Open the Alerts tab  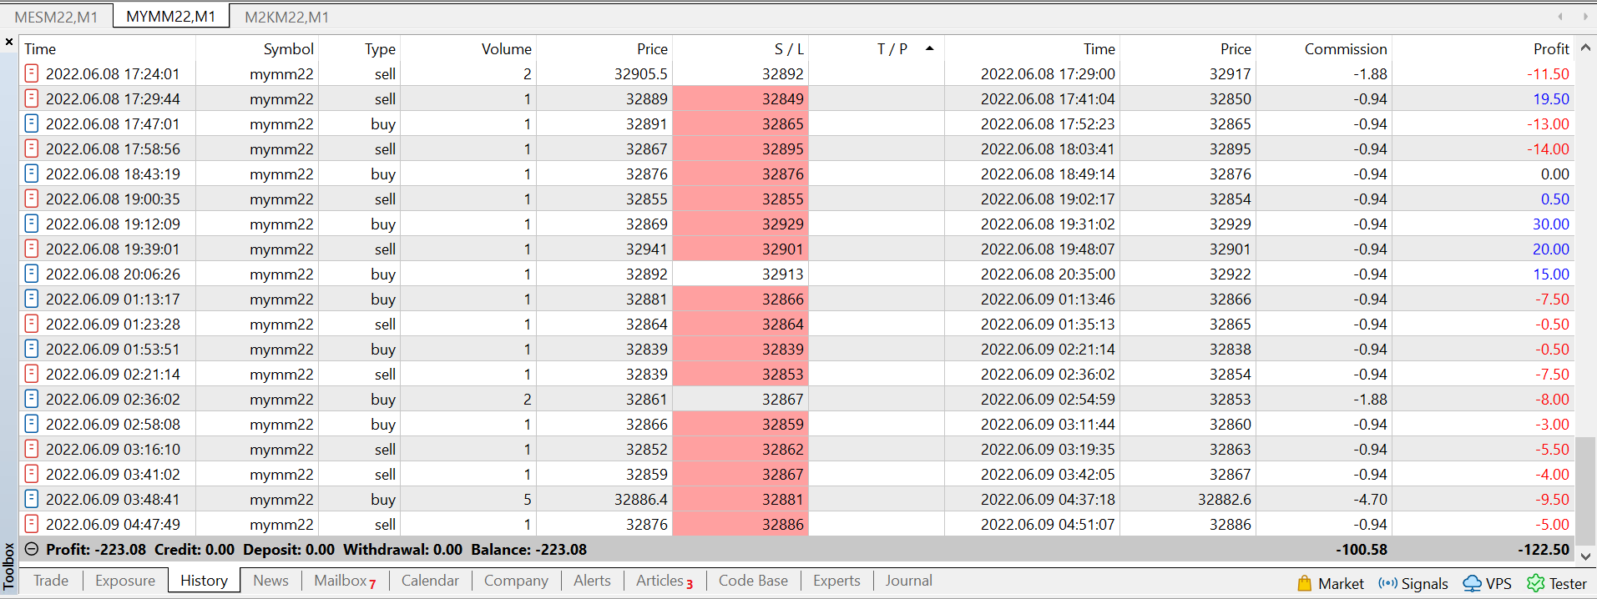pos(592,581)
